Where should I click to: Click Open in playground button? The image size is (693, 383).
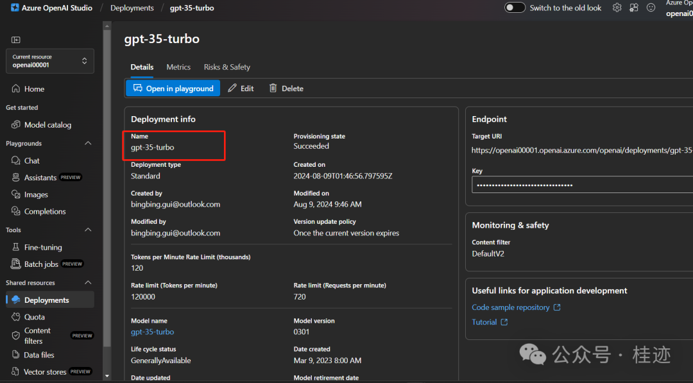(173, 89)
